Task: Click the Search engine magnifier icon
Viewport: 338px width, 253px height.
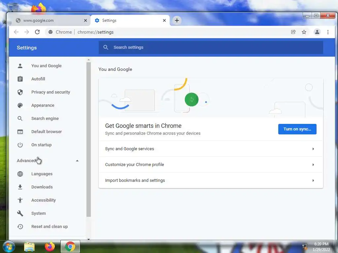Action: tap(20, 119)
